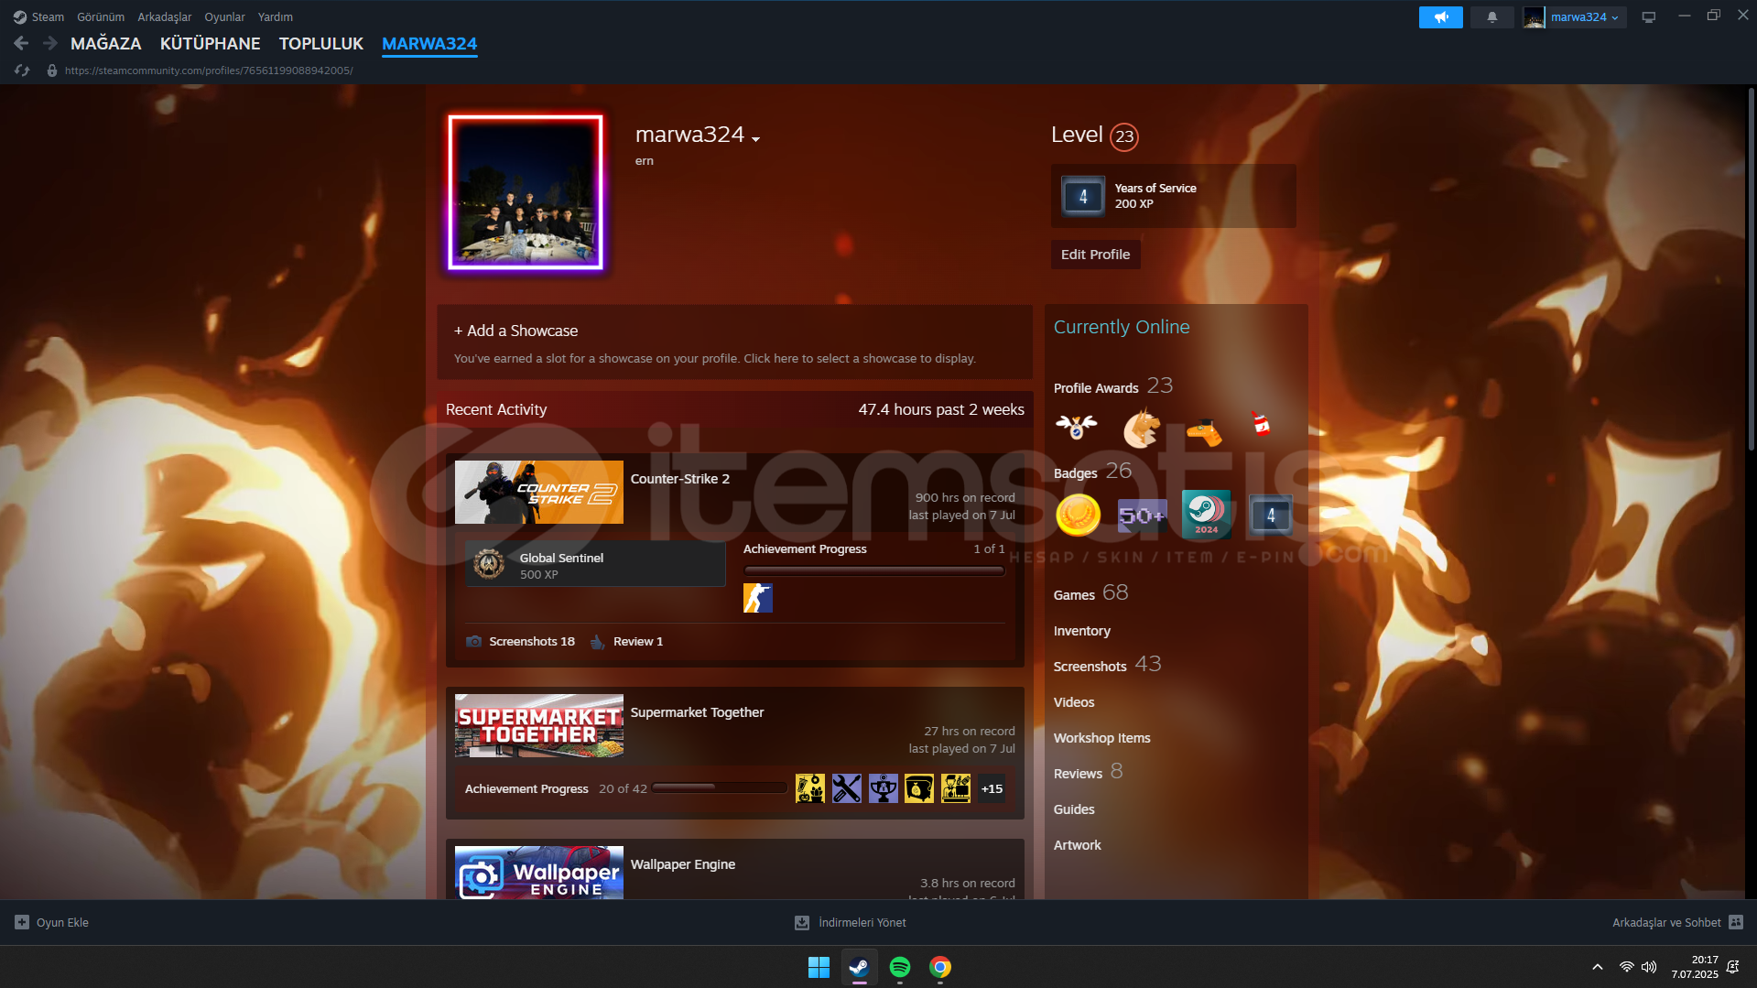This screenshot has width=1757, height=988.
Task: Click the money bag achievement icon
Action: (x=919, y=788)
